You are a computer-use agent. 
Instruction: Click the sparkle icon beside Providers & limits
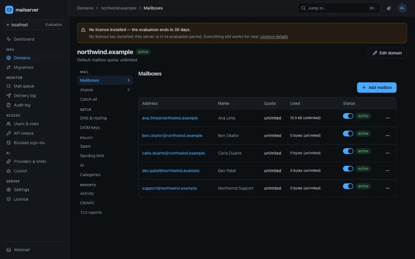[9, 161]
